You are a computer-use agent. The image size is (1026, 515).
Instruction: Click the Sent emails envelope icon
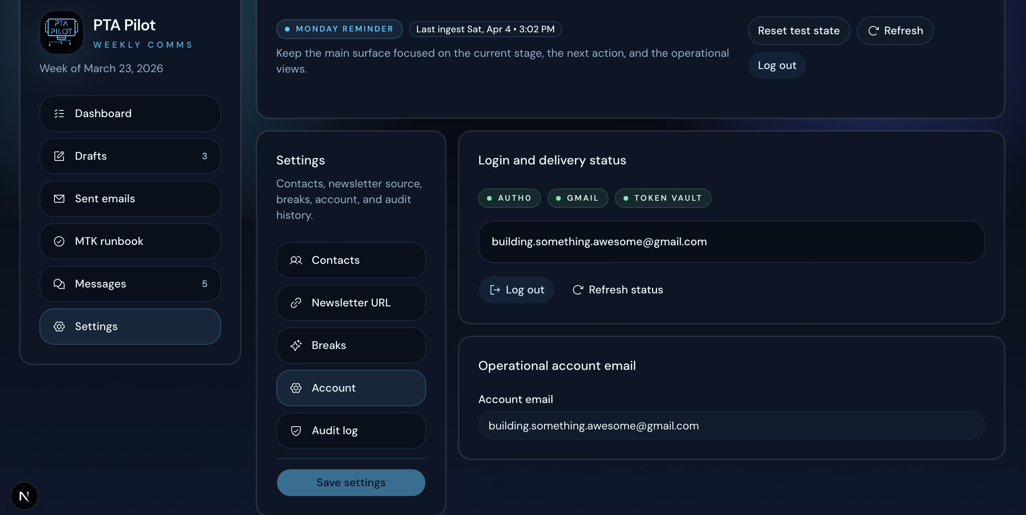point(59,199)
